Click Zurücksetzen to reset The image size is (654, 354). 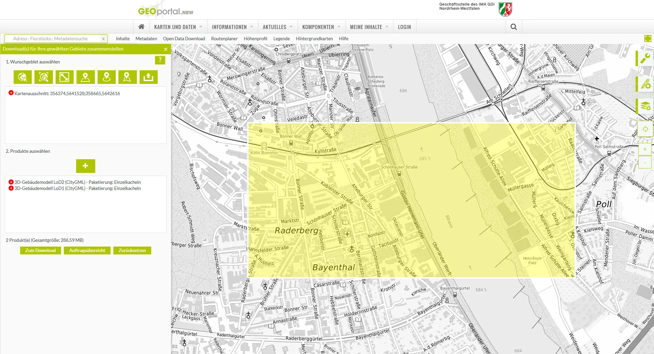click(132, 250)
